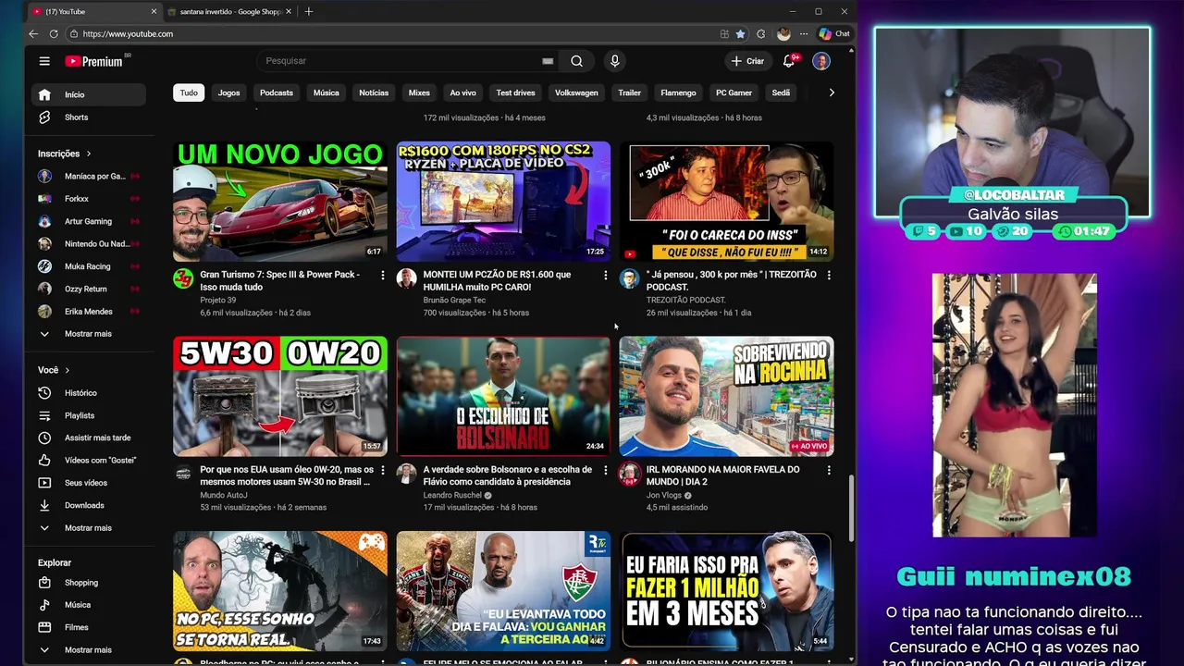This screenshot has width=1184, height=666.
Task: Open Você section chevron
Action: coord(67,370)
